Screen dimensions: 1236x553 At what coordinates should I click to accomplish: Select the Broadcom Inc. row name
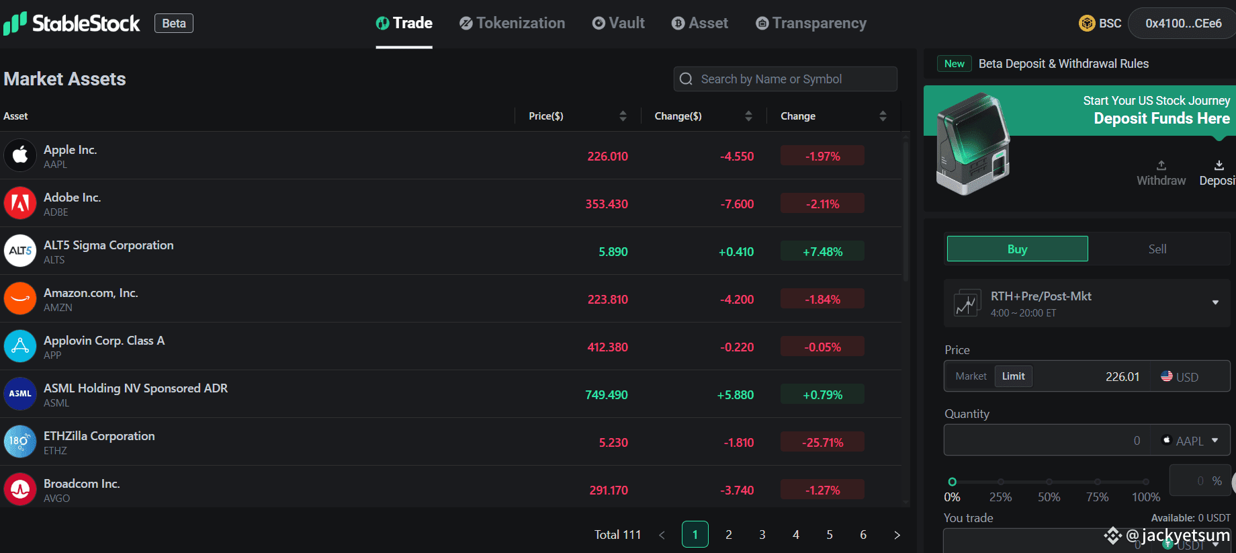pos(82,484)
